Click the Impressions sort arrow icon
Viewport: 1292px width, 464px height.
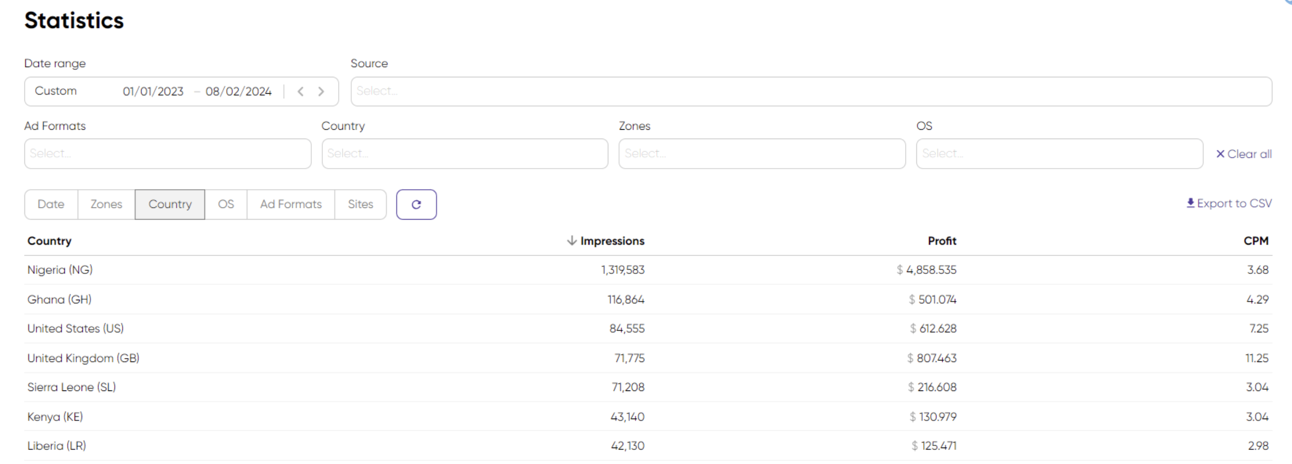[571, 241]
